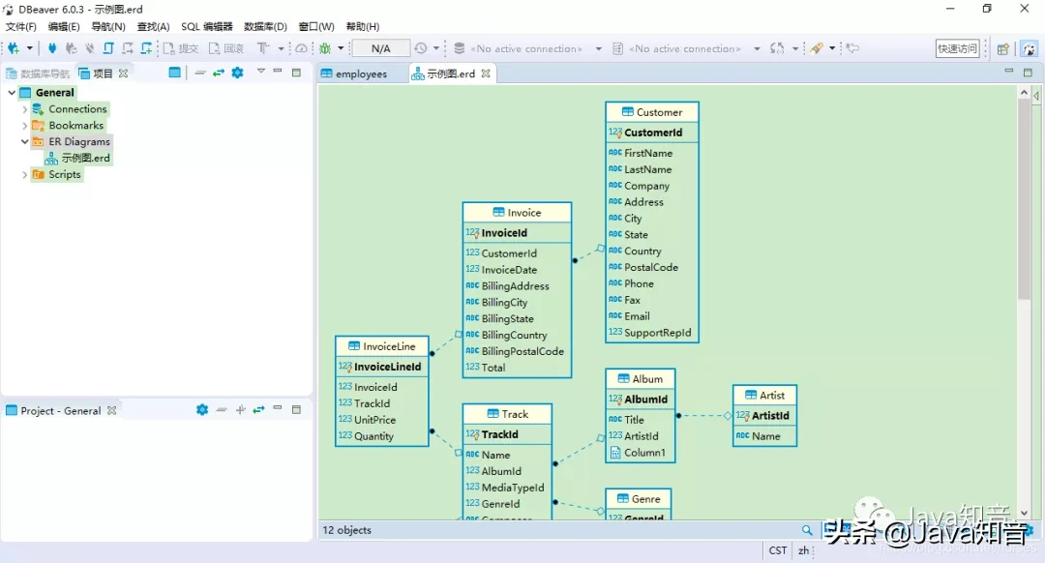Viewport: 1045px width, 563px height.
Task: Click the dashboard gauge toolbar icon
Action: tap(301, 48)
